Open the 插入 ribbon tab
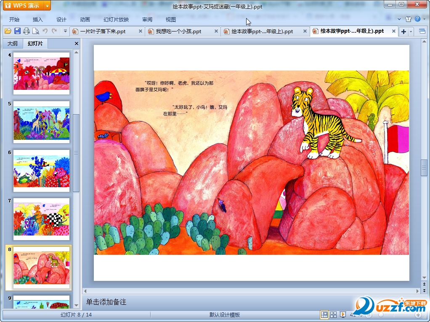The width and height of the screenshot is (430, 322). pos(37,19)
